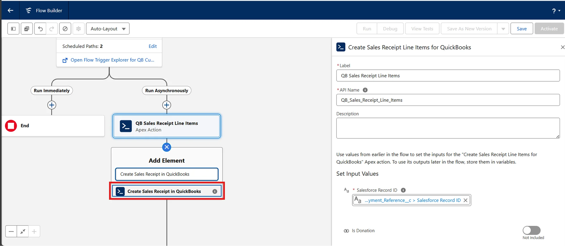Click the API Name input field

[448, 100]
